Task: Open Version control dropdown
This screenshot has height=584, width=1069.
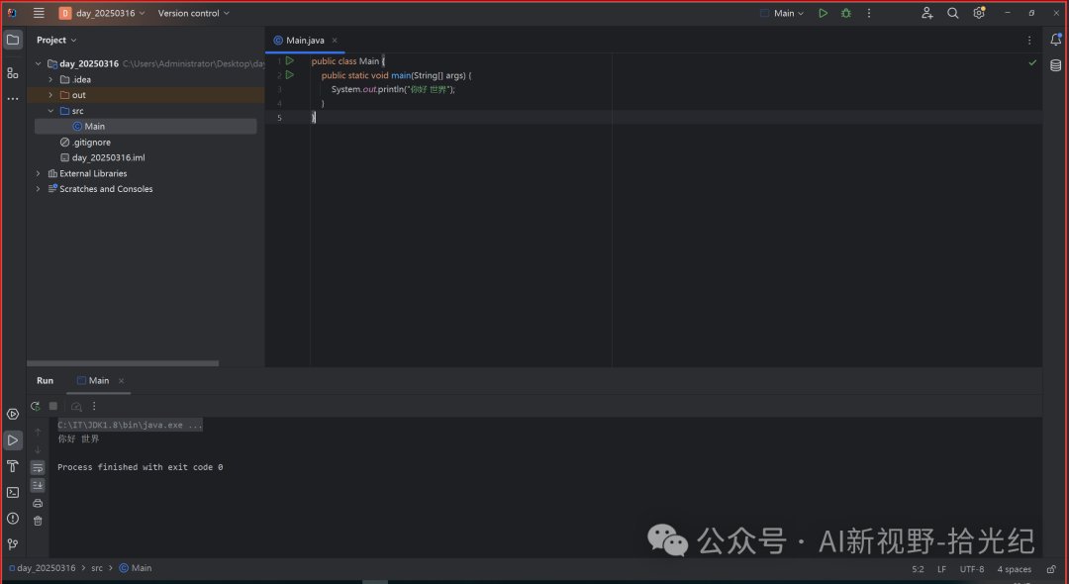Action: point(194,13)
